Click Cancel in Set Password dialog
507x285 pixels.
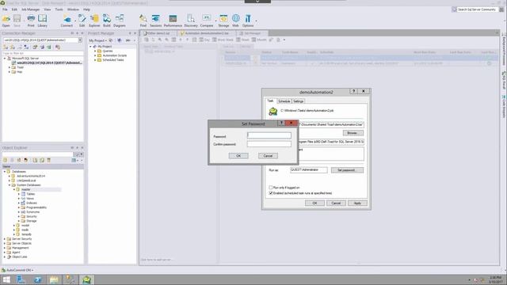point(268,156)
